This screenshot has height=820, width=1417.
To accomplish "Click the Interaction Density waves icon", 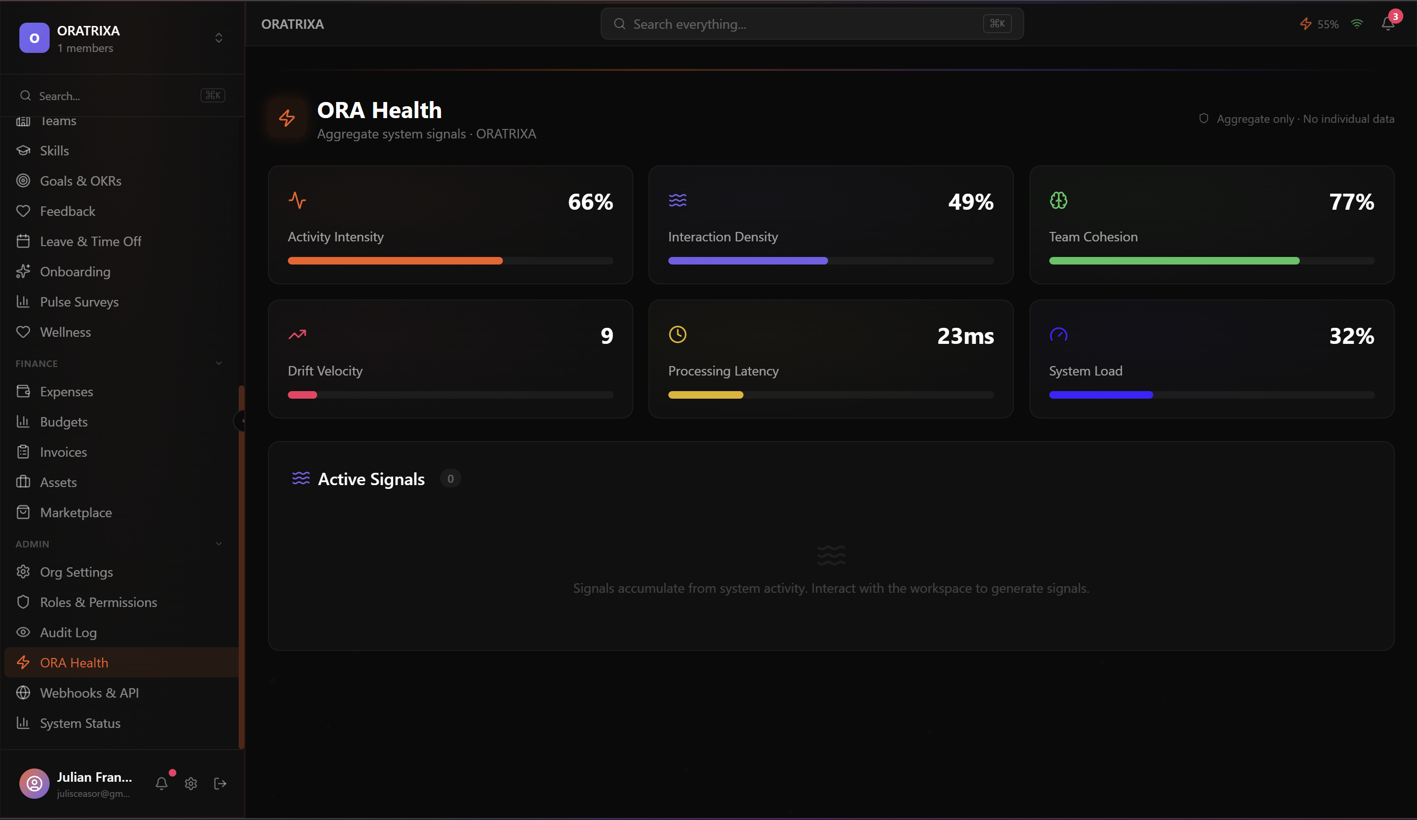I will coord(678,200).
